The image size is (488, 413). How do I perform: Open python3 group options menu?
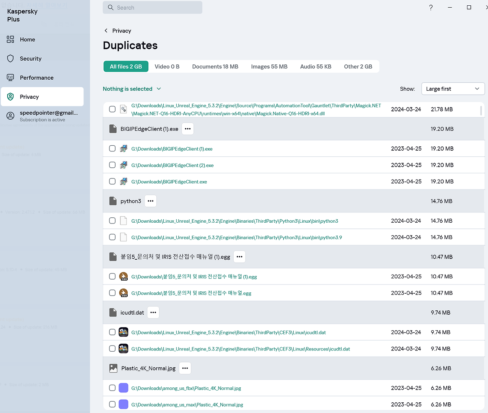(151, 201)
